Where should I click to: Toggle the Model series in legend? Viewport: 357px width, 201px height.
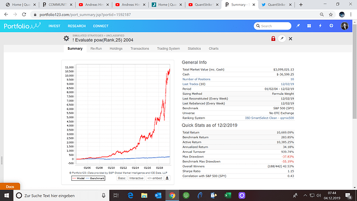[78, 178]
